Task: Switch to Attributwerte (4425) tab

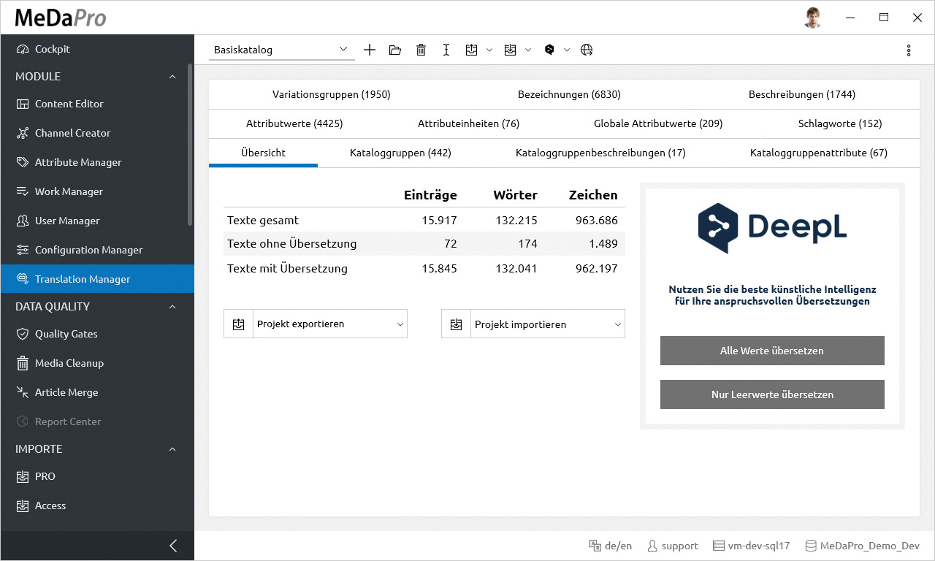Action: (294, 123)
